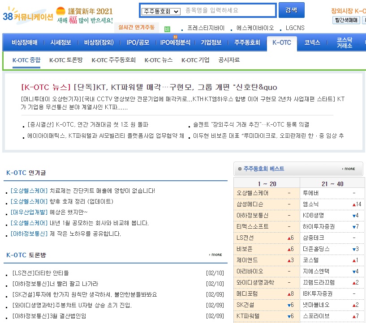This screenshot has height=323, width=366.
Task: Open the 38커뮤니케이션 site logo
Action: (28, 15)
